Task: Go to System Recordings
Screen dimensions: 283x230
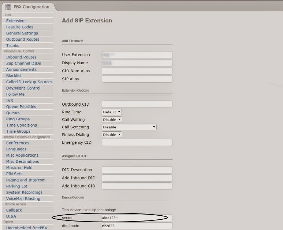Action: [x=24, y=192]
